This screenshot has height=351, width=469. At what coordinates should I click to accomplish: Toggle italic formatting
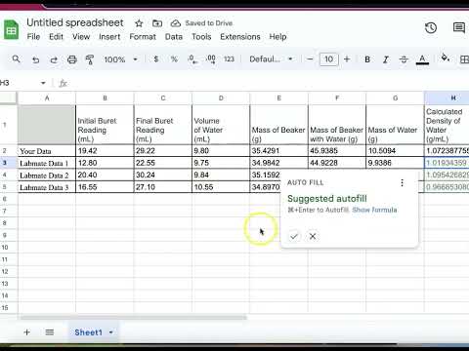tap(386, 59)
